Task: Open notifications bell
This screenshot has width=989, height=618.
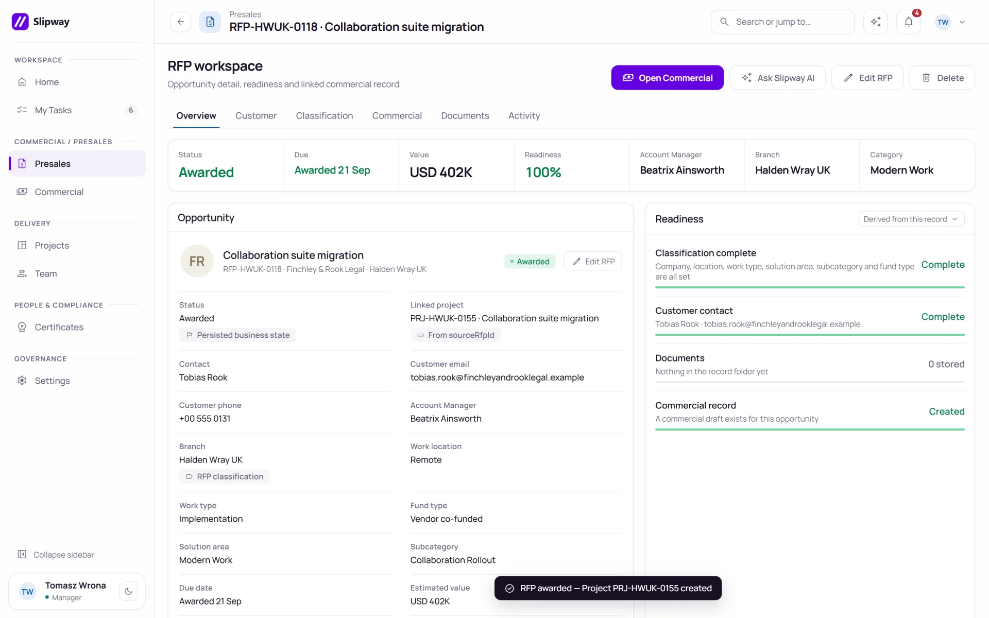Action: tap(909, 22)
